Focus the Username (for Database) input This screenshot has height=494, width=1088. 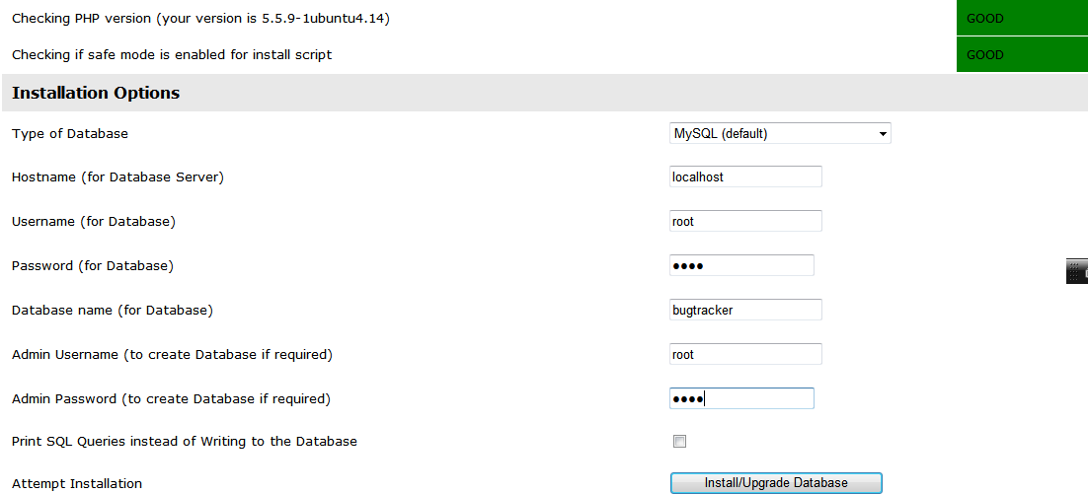746,221
